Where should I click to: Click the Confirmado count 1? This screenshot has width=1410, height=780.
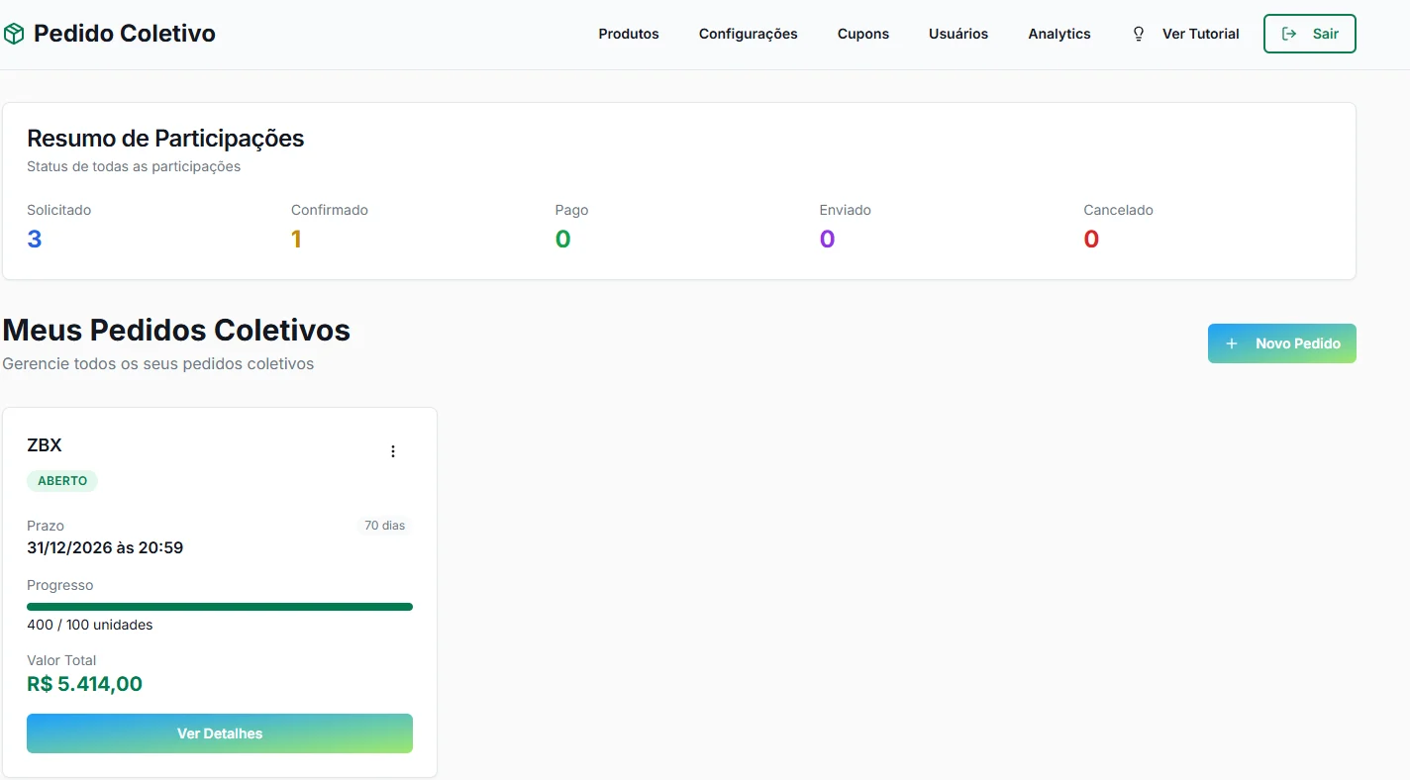coord(296,239)
